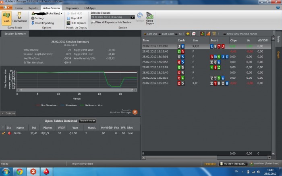Open Chrome from the taskbar

coord(20,172)
